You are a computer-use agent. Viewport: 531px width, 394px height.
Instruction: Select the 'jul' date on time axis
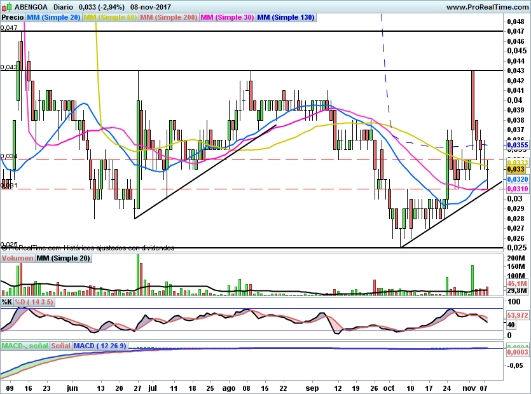[153, 387]
